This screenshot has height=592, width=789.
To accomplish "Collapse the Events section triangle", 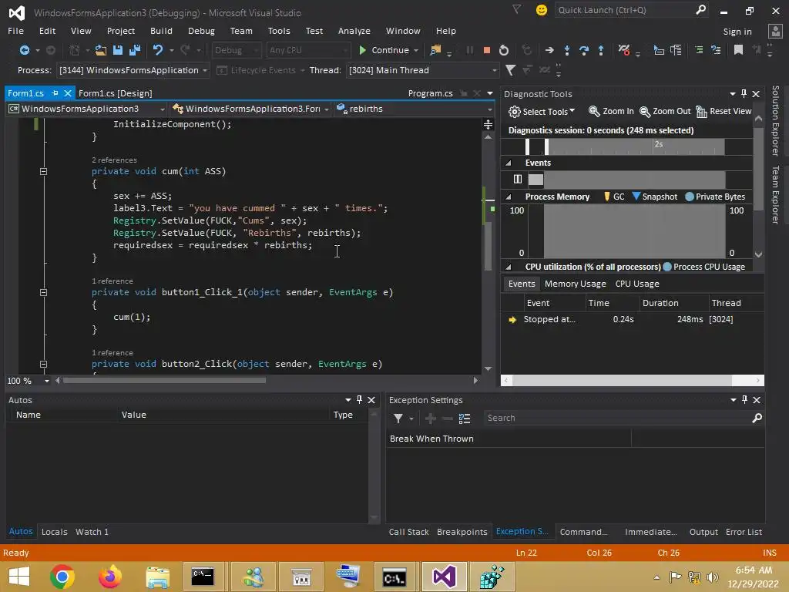I will 509,163.
